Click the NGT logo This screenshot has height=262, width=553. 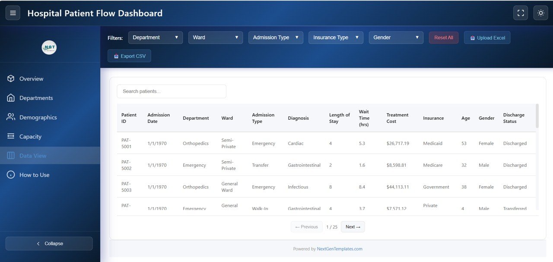[49, 47]
